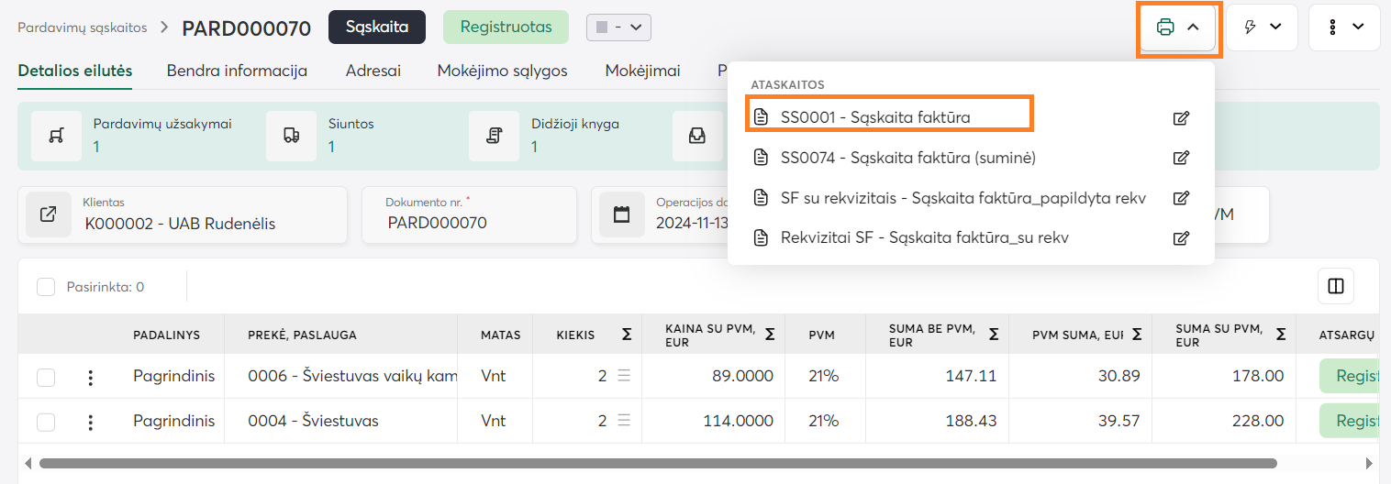Open the printer reports dropdown

[1178, 27]
